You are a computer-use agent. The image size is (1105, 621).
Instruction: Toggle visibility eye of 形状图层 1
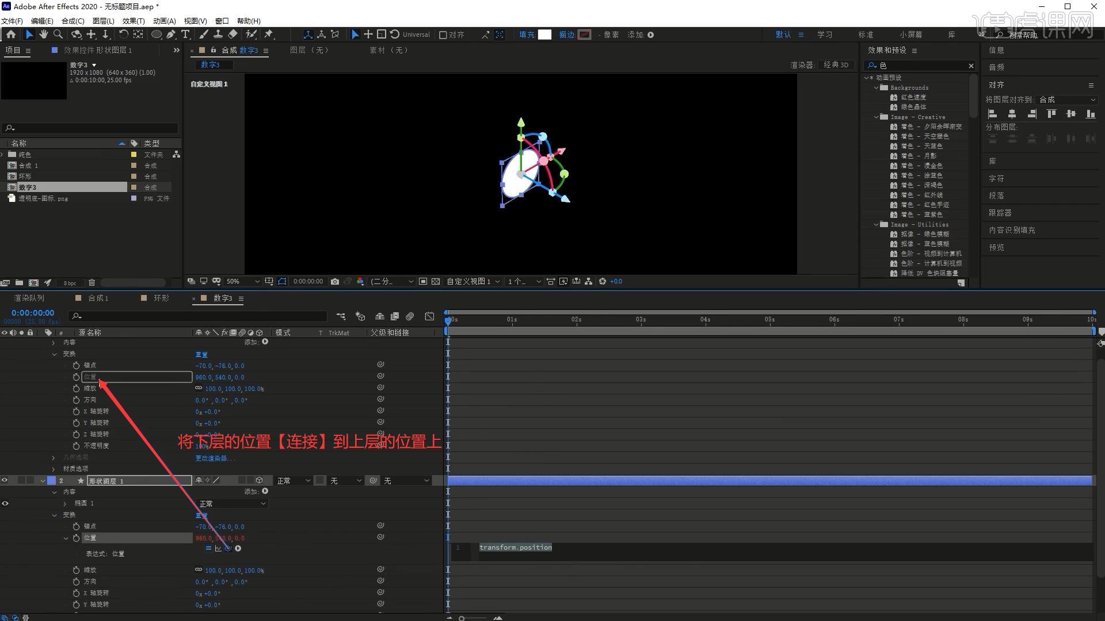click(5, 481)
